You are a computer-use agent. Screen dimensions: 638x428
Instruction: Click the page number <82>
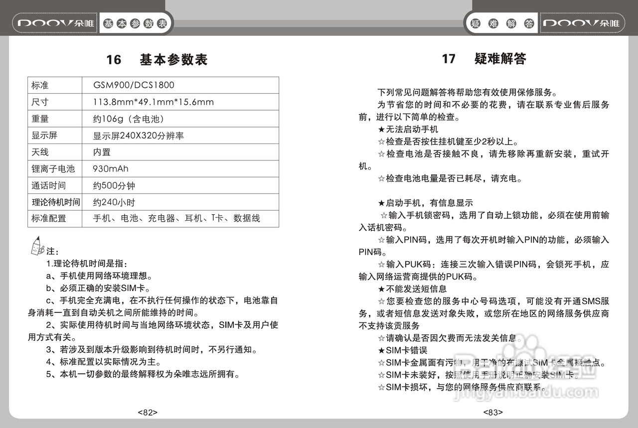coord(148,412)
